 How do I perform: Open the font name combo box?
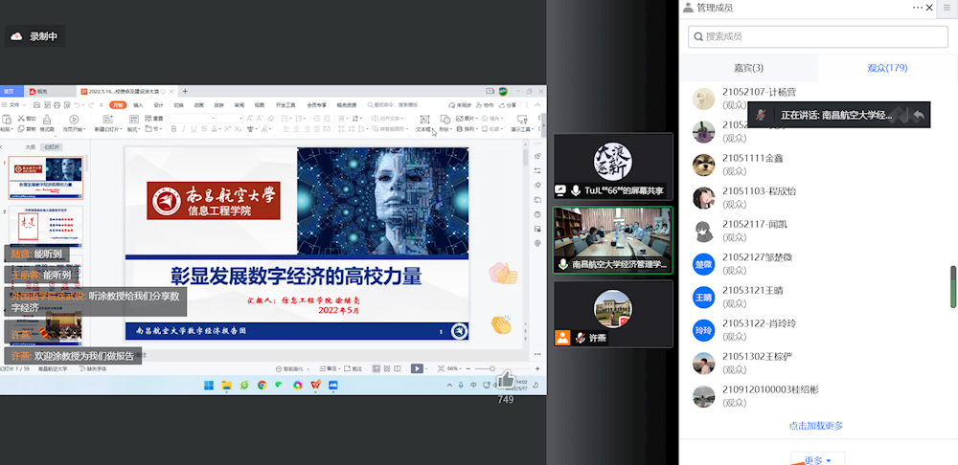(x=193, y=118)
